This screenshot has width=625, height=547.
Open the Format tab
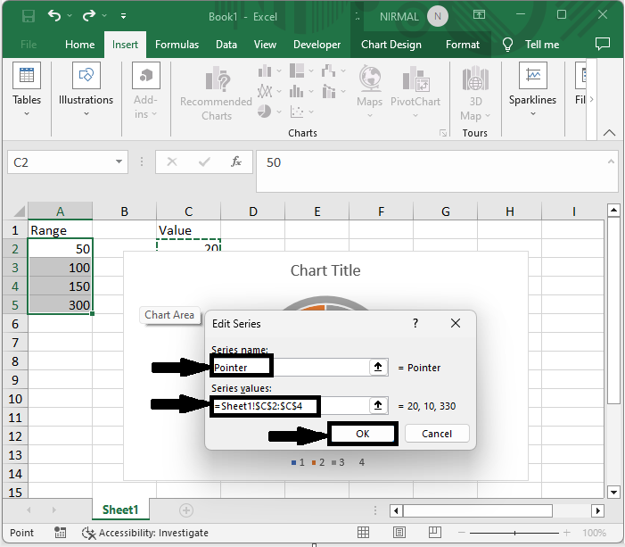[463, 45]
